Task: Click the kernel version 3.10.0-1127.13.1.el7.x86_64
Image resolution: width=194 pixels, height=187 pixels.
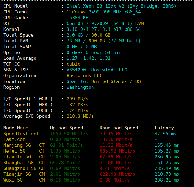Action: click(104, 29)
